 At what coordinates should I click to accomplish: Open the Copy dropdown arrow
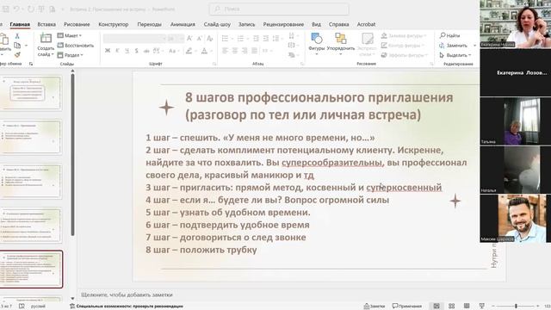[x=26, y=46]
